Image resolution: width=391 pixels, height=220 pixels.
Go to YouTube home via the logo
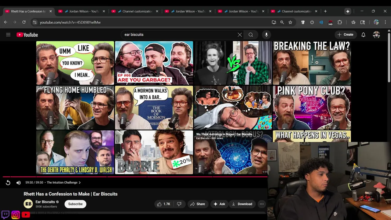[27, 35]
